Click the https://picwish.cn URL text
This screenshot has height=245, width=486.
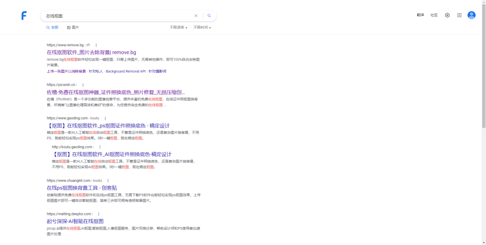tap(61, 85)
